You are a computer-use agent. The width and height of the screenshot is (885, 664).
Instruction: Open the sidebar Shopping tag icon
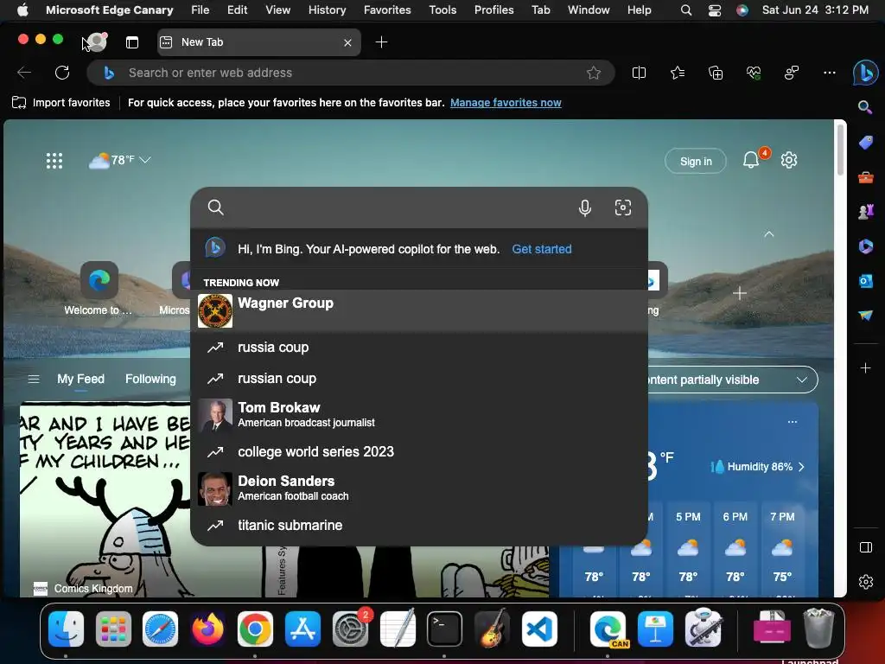point(865,143)
